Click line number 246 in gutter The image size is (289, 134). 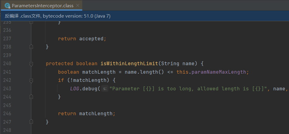[7, 114]
